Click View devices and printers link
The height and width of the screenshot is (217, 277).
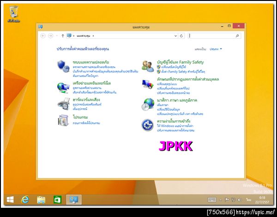click(87, 105)
